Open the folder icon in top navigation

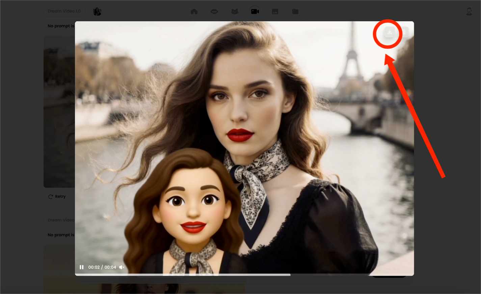coord(295,11)
